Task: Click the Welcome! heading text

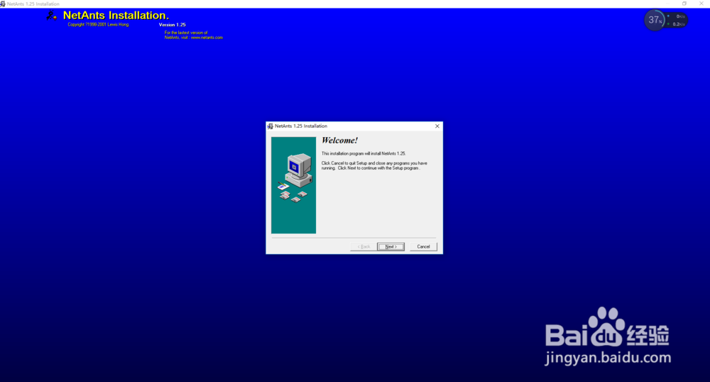Action: (339, 141)
